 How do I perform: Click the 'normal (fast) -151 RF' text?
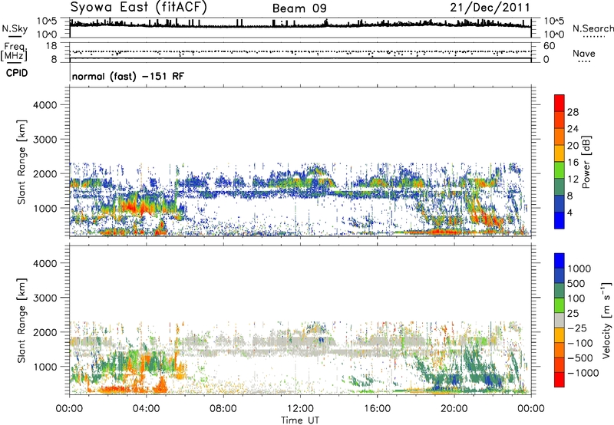(x=127, y=76)
